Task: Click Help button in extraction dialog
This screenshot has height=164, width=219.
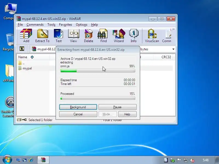Action: coord(127,114)
